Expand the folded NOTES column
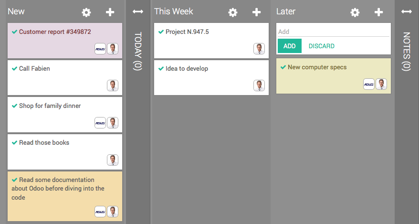419x224 pixels. (407, 11)
